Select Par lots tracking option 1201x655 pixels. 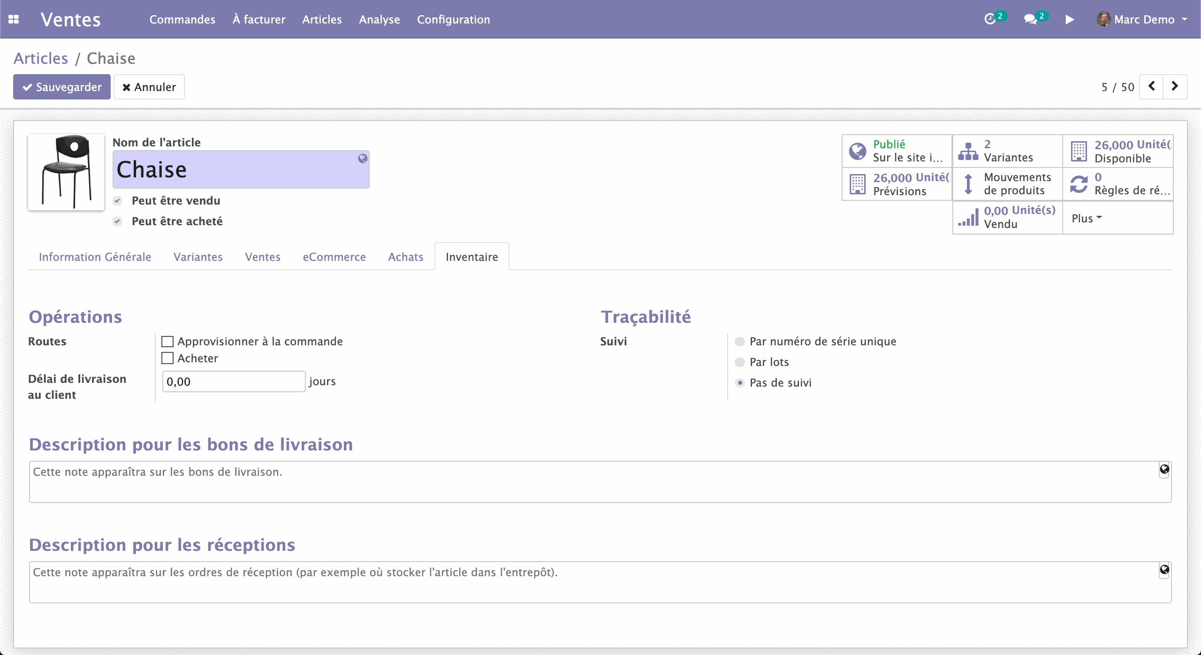point(740,362)
